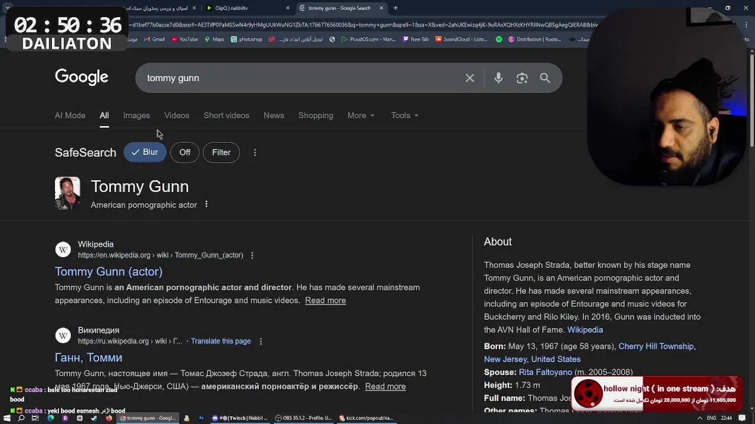Open Tommy Gunn profile thumbnail

pos(67,193)
